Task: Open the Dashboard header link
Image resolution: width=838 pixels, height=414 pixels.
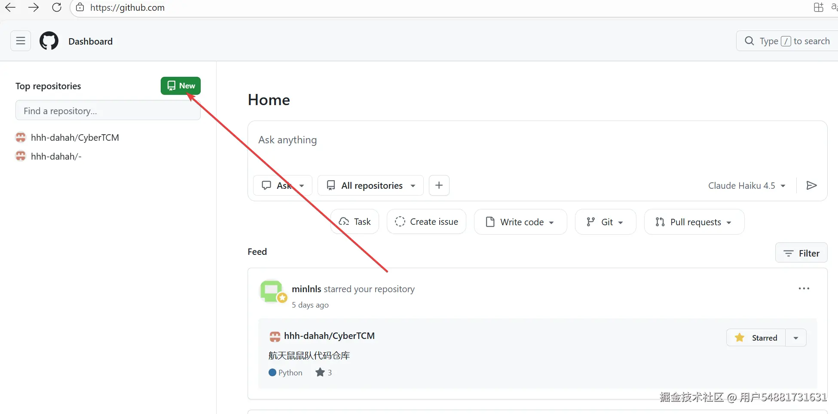Action: [91, 41]
